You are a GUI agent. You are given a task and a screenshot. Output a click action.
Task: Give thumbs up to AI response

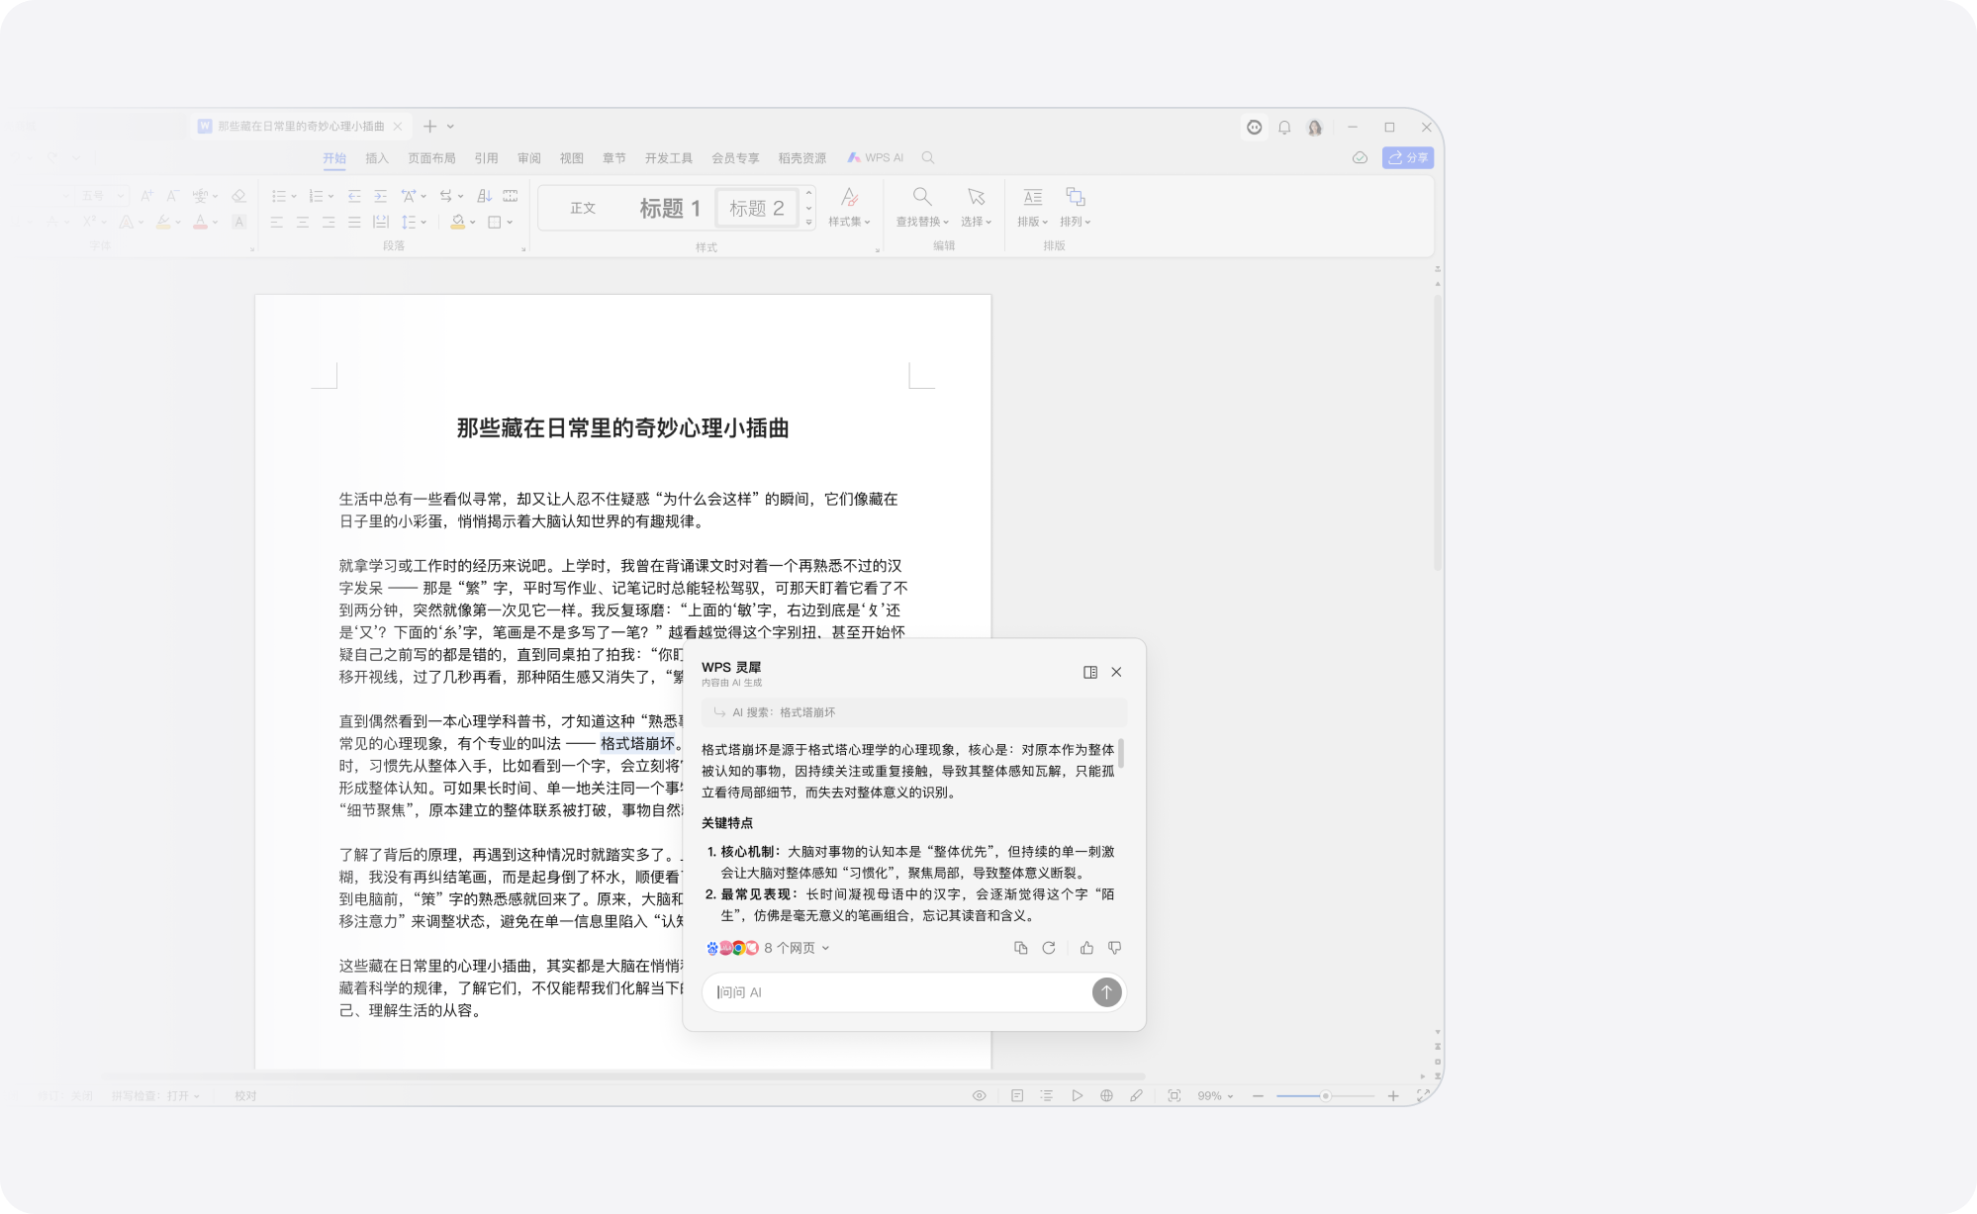(1087, 948)
